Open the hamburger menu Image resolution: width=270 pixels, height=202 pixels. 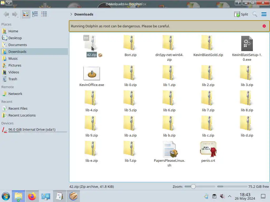click(264, 14)
